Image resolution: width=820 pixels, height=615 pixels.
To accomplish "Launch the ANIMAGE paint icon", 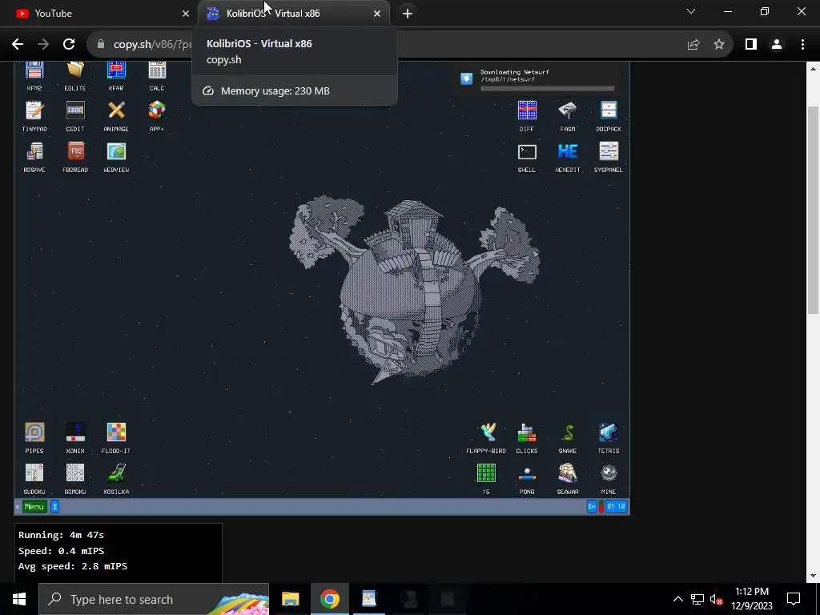I will pyautogui.click(x=116, y=116).
